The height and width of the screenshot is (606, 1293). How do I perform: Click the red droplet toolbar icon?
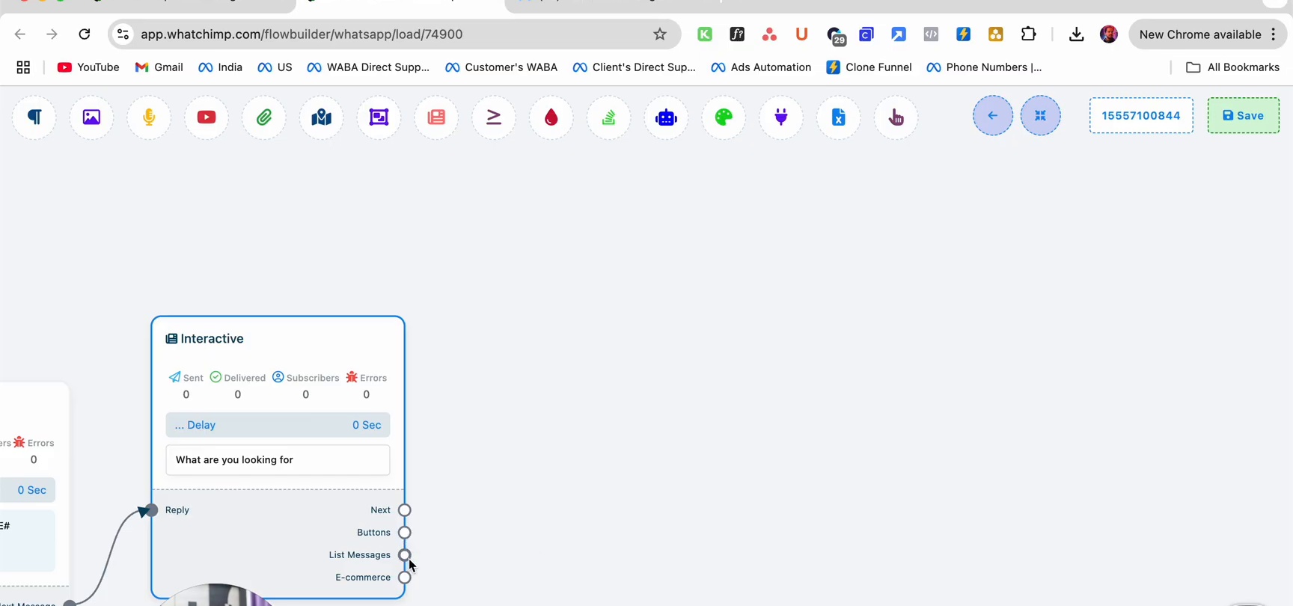[x=551, y=117]
